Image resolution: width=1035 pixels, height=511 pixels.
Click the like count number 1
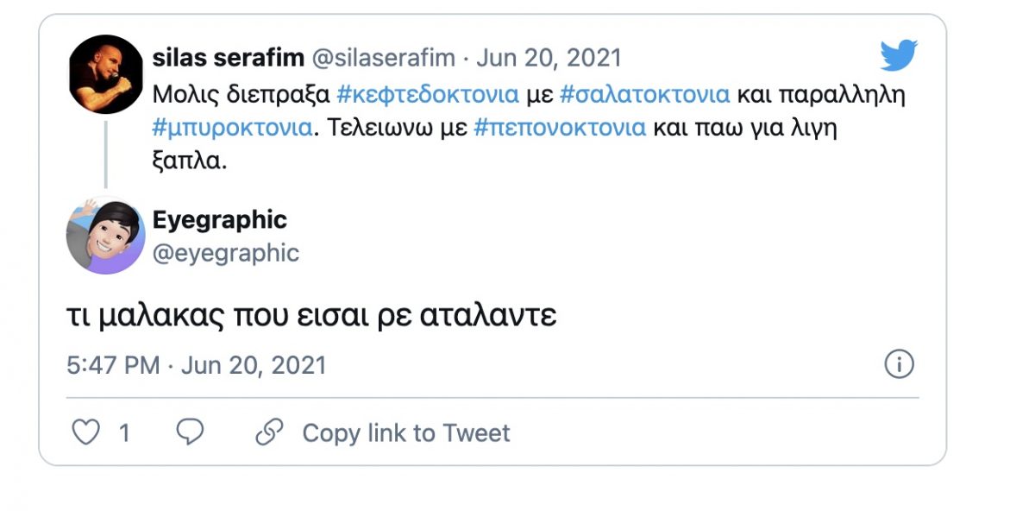click(x=124, y=432)
